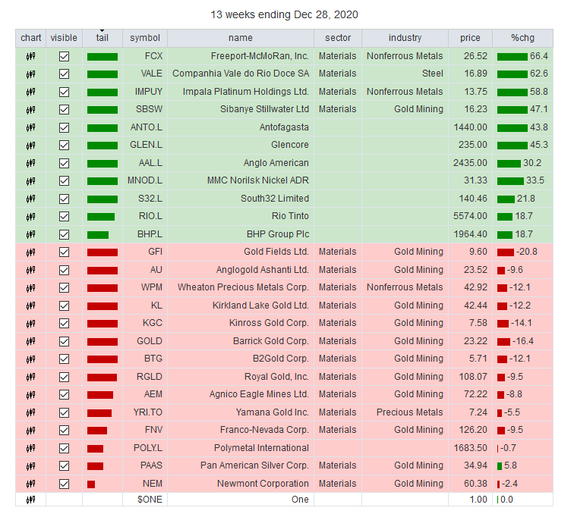The height and width of the screenshot is (514, 574).
Task: Open chart icon for Rio Tinto
Action: tap(30, 217)
